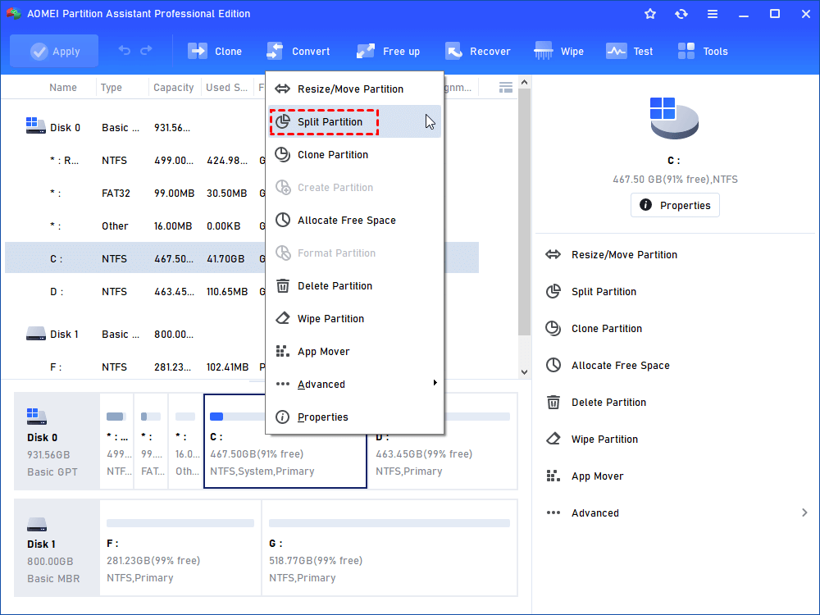
Task: Open the Test toolbar item
Action: coord(629,51)
